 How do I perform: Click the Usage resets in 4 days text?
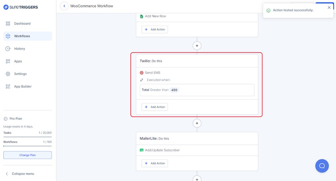(18, 126)
